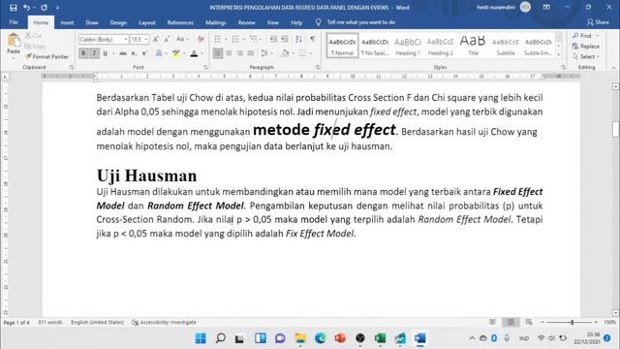Apply the Title style

coord(473,46)
